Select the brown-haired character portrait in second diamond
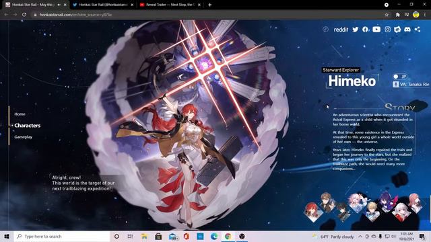Image resolution: width=431 pixels, height=242 pixels. click(327, 202)
